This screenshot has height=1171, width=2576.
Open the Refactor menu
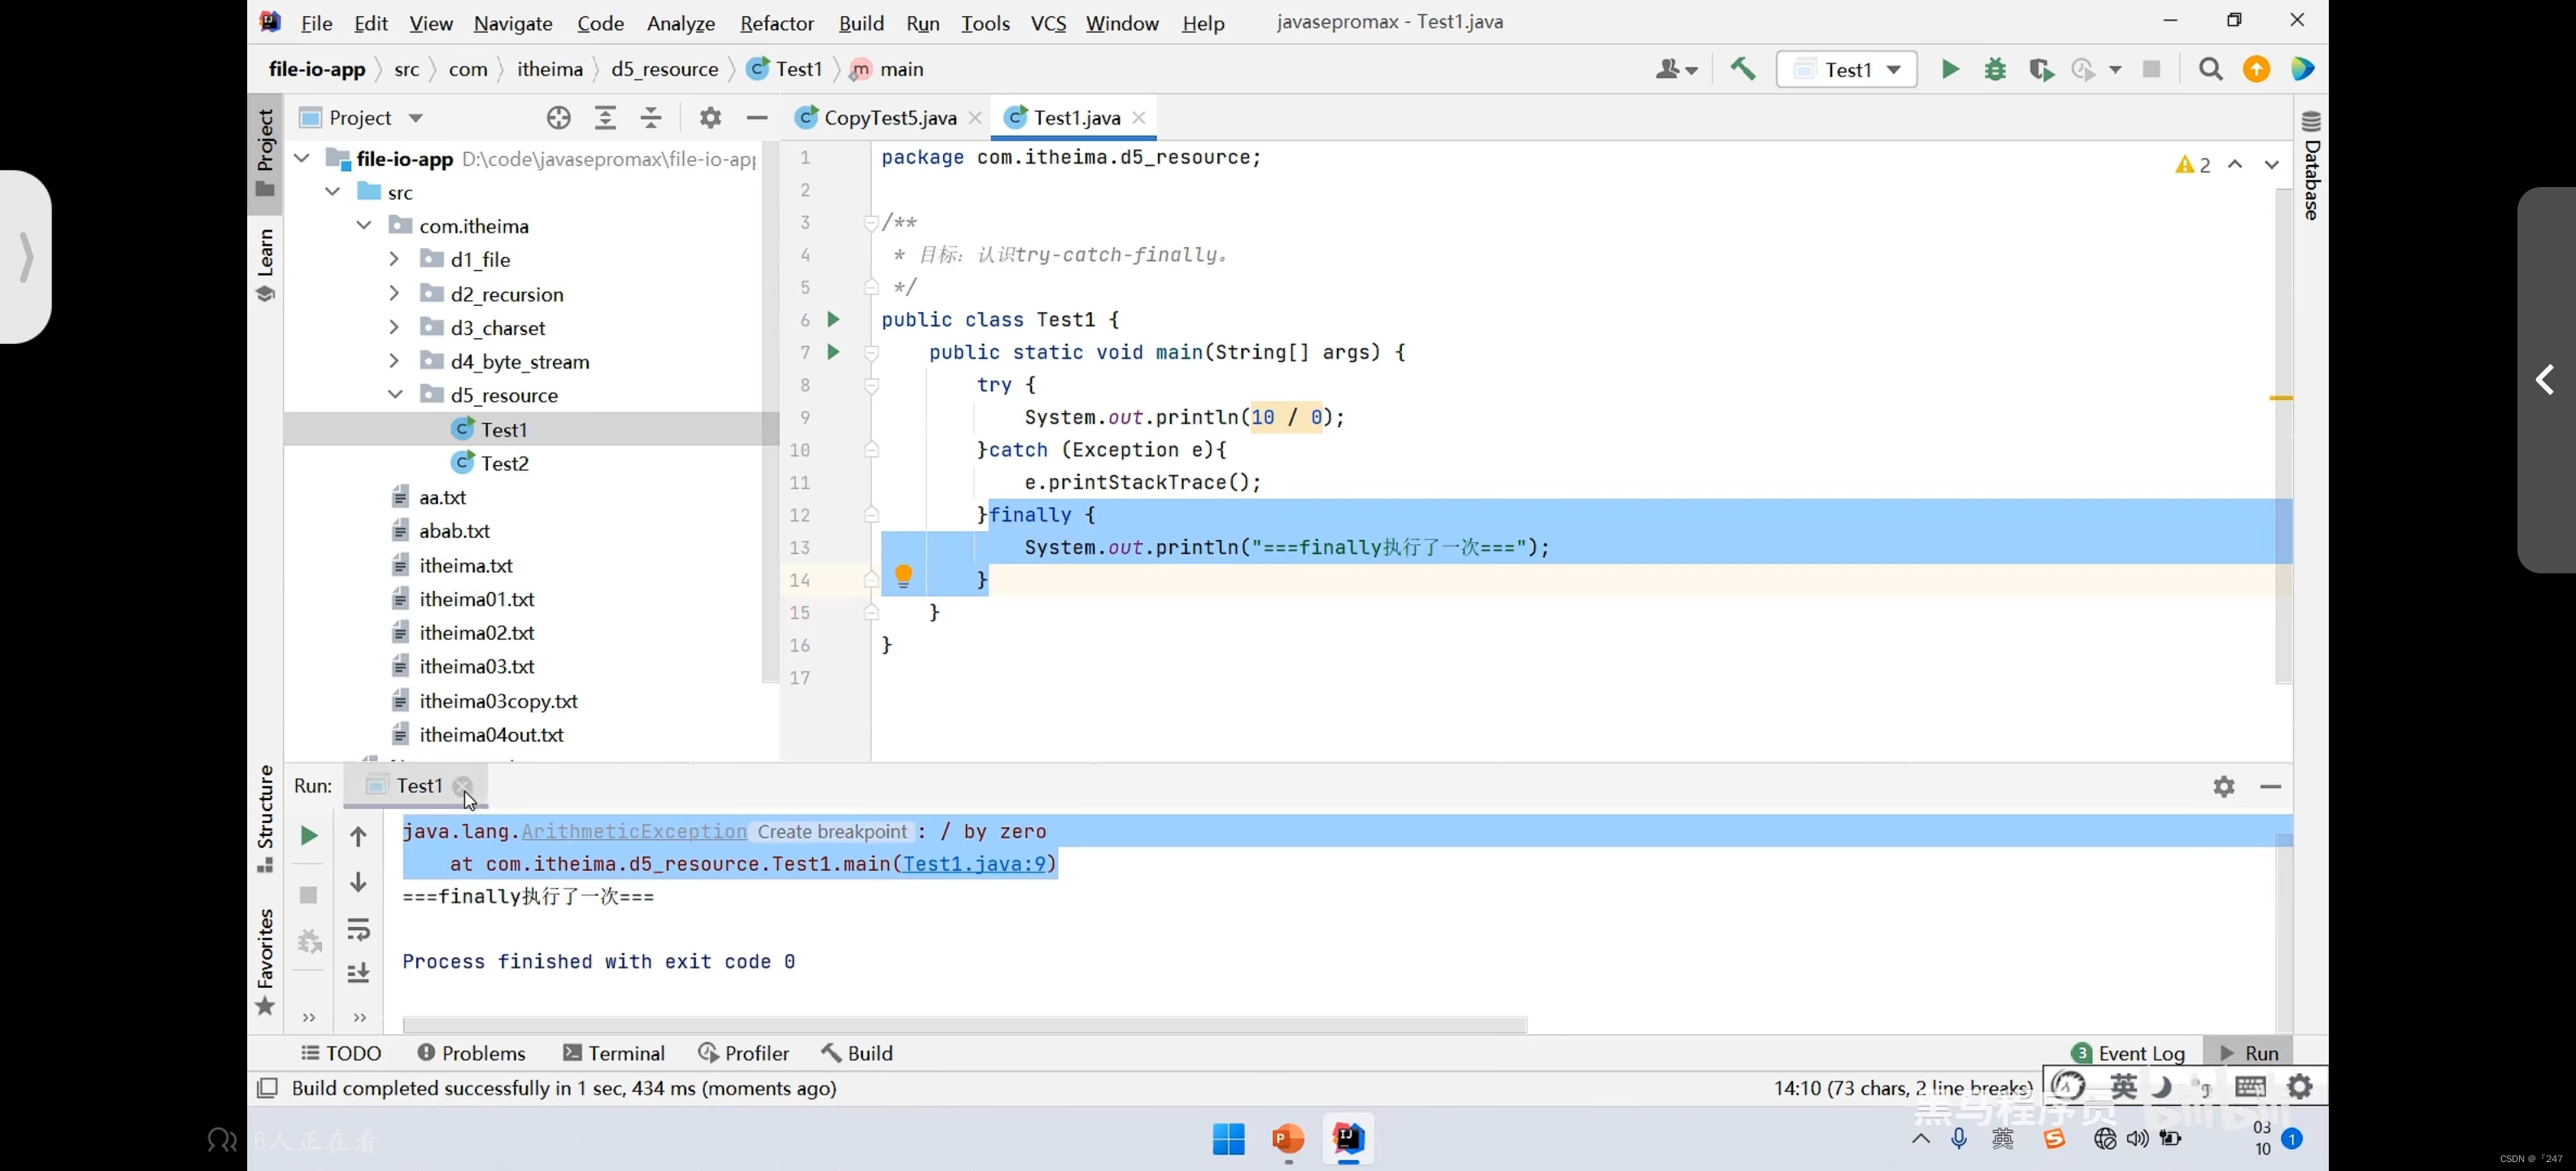coord(776,22)
